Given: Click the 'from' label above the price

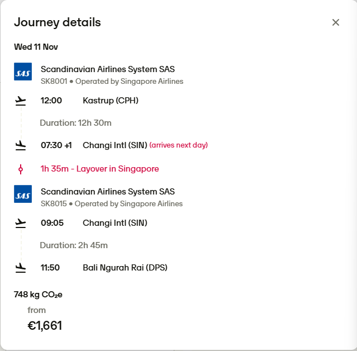Looking at the screenshot, I should coord(37,310).
